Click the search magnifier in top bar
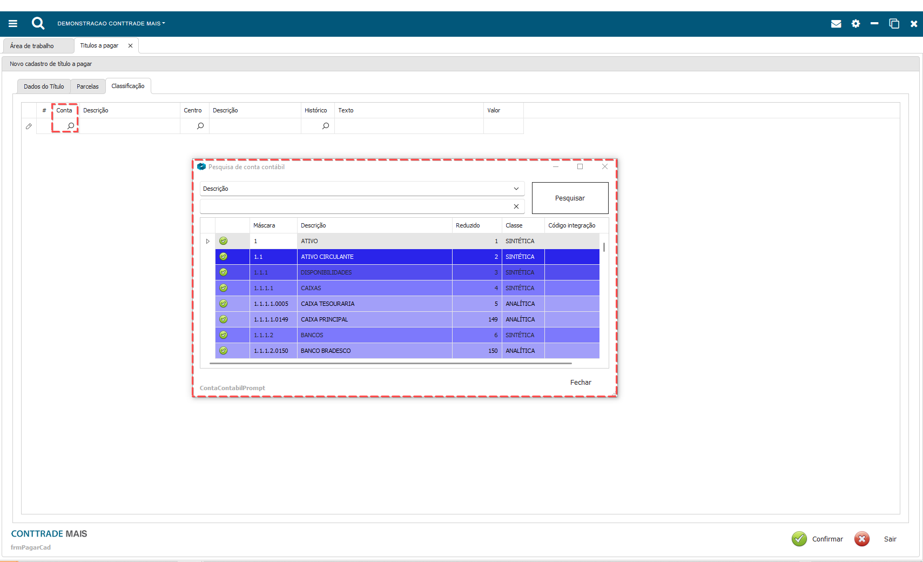923x562 pixels. [38, 23]
